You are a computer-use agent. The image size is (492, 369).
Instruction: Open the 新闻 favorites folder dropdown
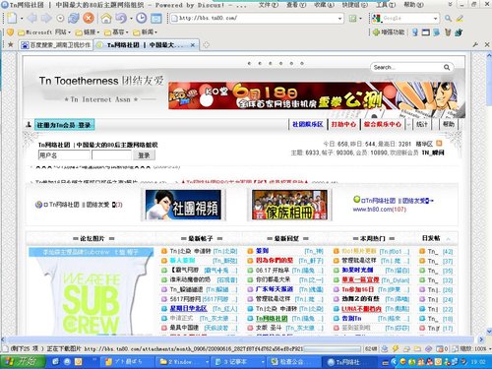[x=145, y=32]
